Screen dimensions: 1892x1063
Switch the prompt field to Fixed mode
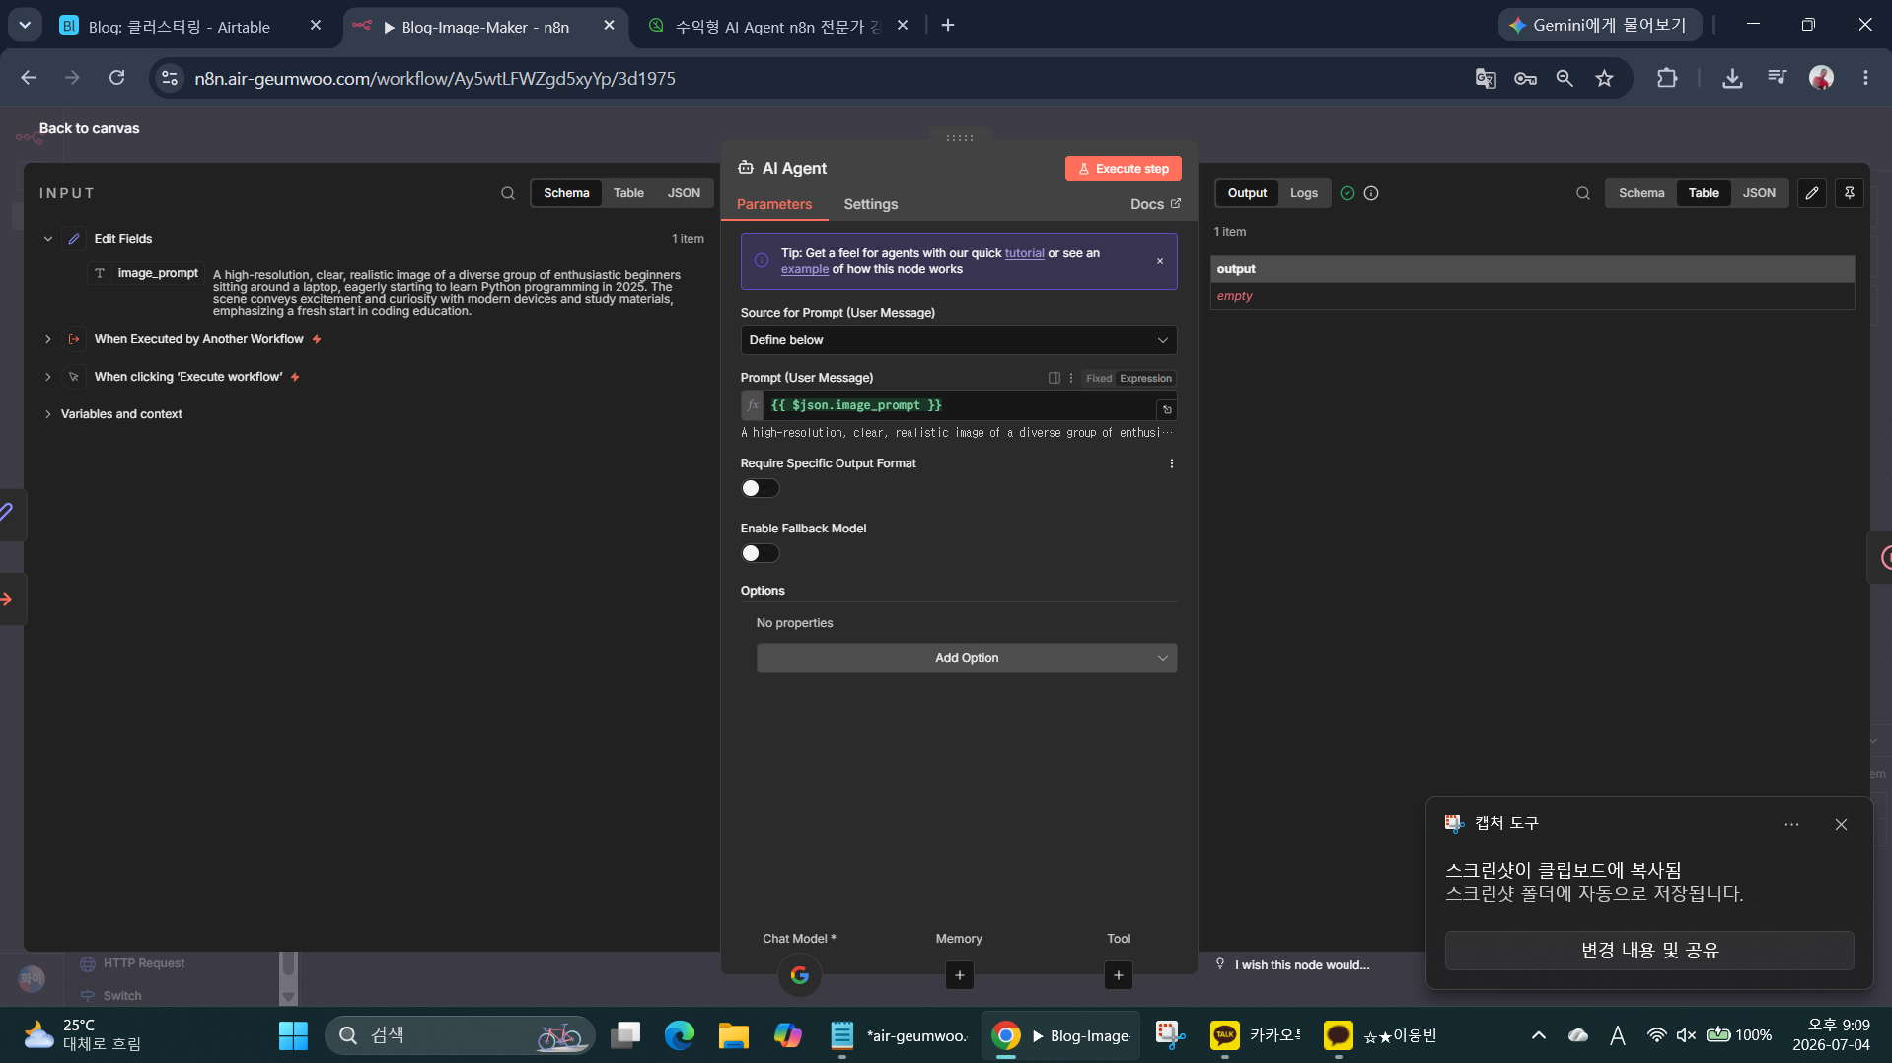tap(1098, 378)
